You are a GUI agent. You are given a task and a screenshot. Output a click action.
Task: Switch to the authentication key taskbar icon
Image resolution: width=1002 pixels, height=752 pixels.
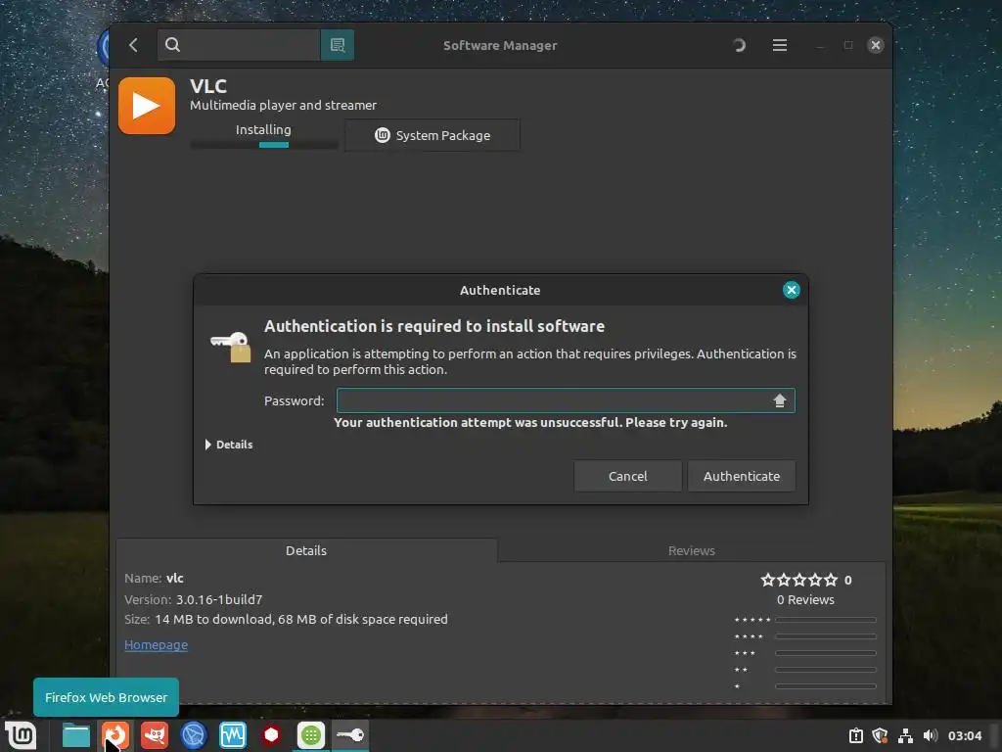(350, 734)
